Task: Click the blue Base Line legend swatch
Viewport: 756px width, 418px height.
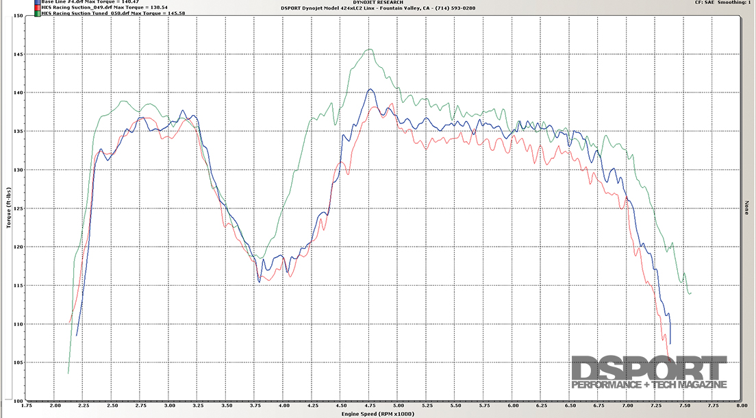Action: [36, 2]
